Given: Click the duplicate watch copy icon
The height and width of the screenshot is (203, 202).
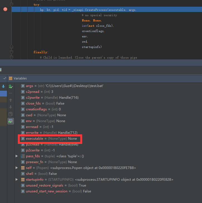Looking at the screenshot, I should point(11,114).
